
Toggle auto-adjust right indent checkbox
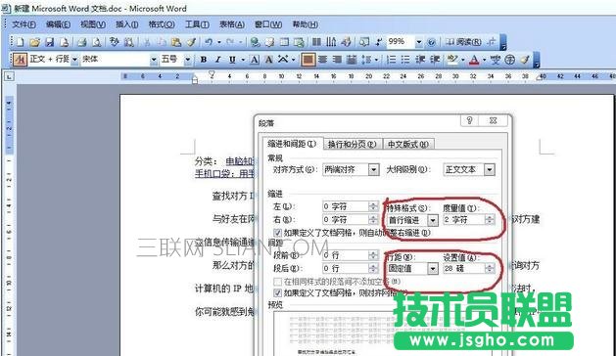[x=277, y=233]
